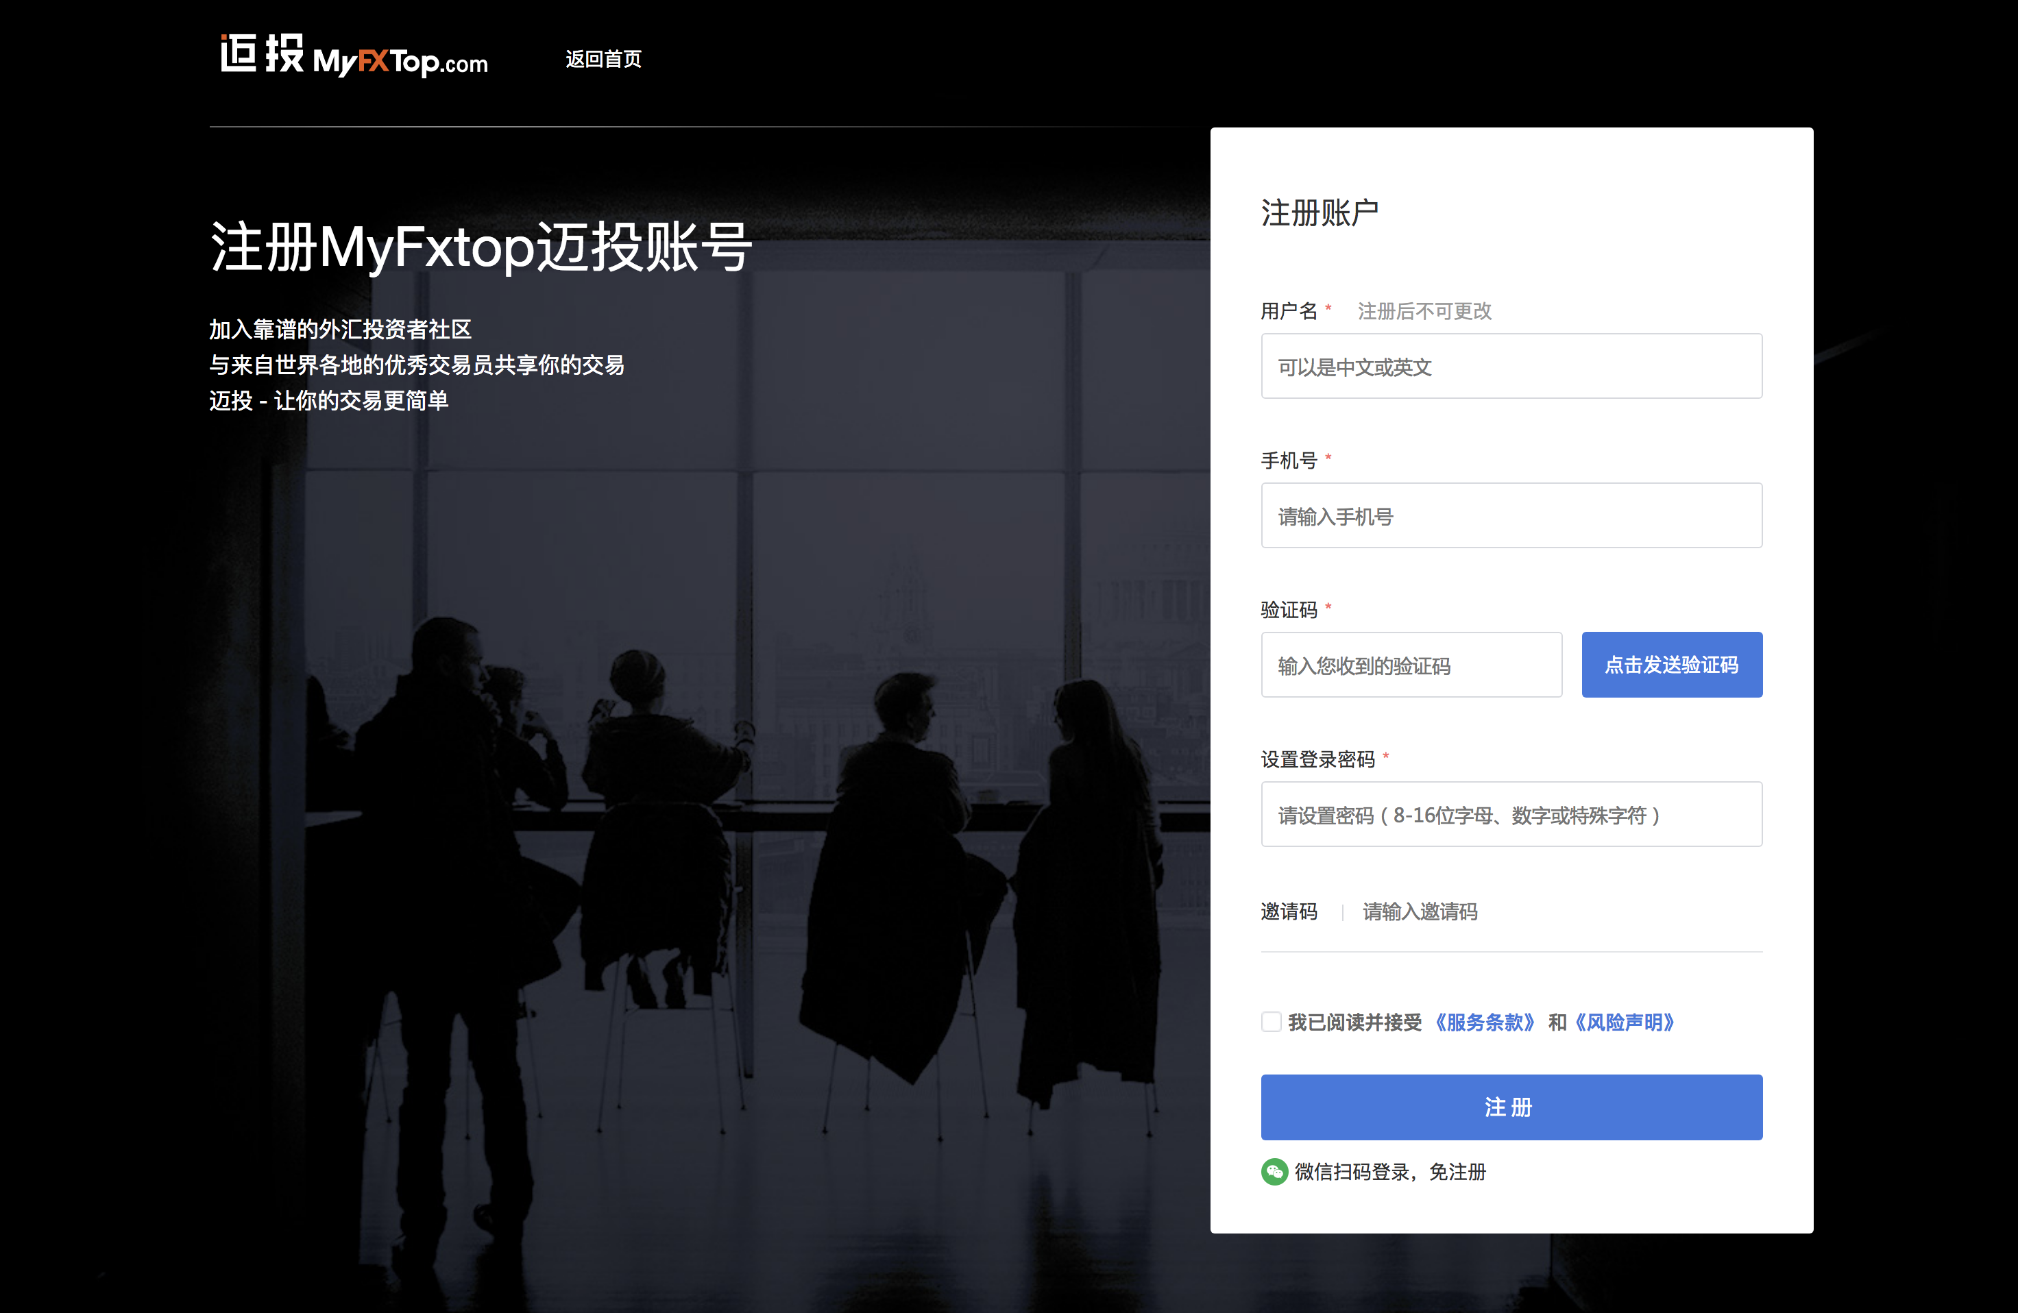Click the 迈投 - 让你的交易更简单 slogan
Viewport: 2018px width, 1313px height.
coord(329,400)
